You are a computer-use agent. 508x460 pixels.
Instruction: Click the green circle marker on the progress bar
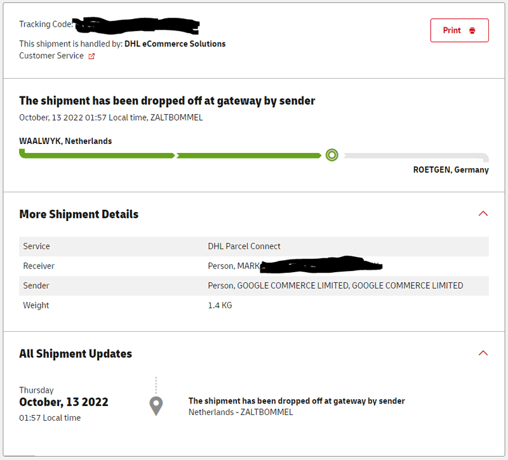331,155
